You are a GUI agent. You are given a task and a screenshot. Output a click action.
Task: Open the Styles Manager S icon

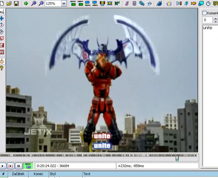tap(127, 3)
